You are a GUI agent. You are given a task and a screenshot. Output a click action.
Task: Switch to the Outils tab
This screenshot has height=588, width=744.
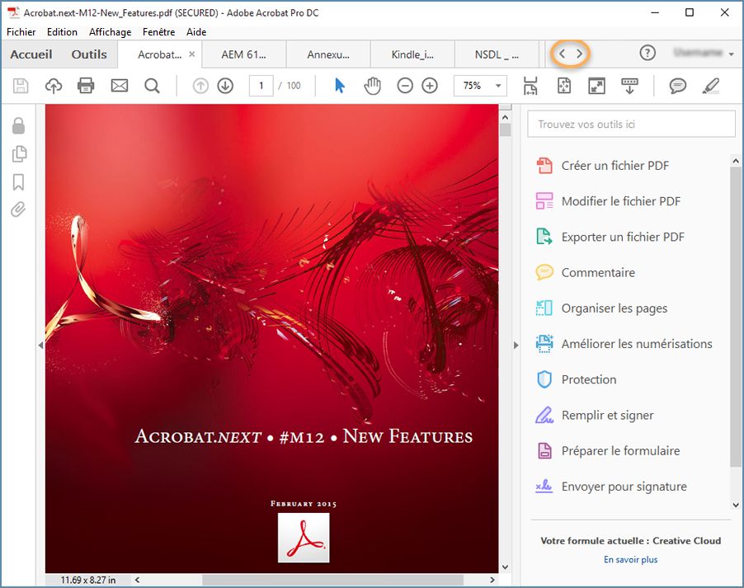[88, 54]
